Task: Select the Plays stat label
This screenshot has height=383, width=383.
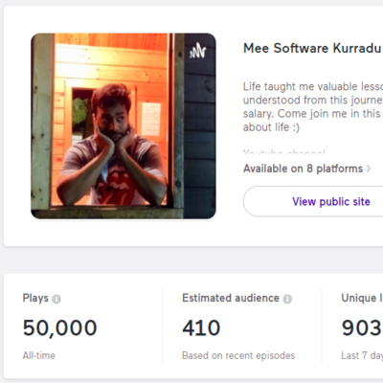Action: [x=35, y=298]
